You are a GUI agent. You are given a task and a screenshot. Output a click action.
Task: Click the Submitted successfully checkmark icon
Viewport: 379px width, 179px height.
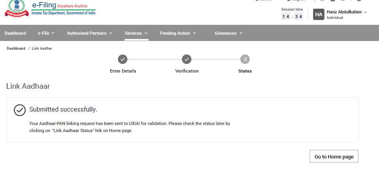click(x=20, y=110)
